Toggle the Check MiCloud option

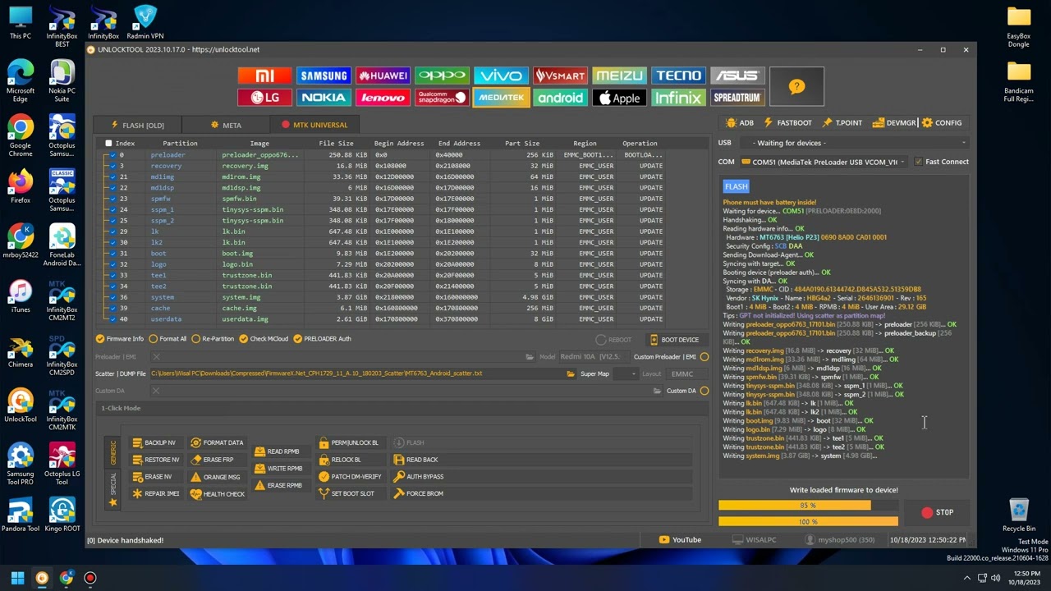[264, 339]
